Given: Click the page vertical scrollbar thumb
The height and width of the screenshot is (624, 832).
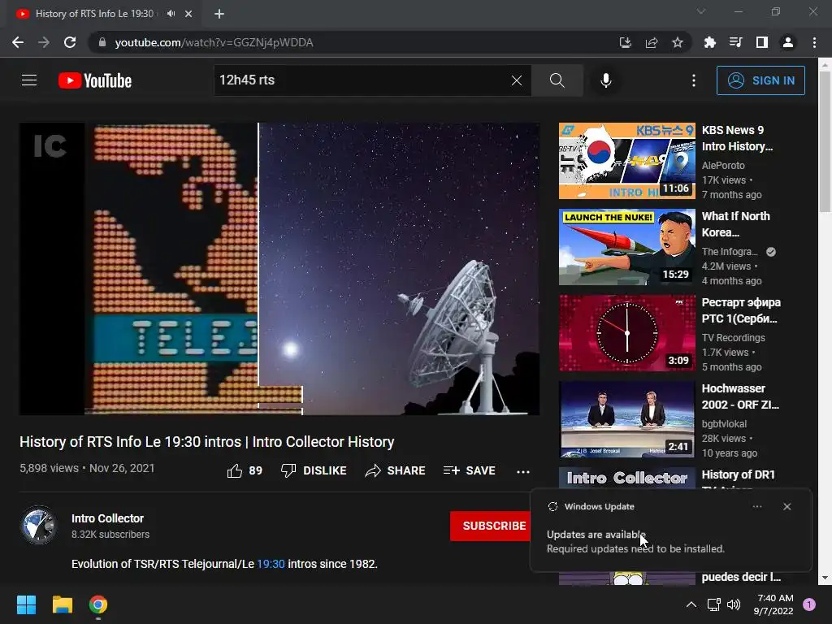Looking at the screenshot, I should 825,141.
